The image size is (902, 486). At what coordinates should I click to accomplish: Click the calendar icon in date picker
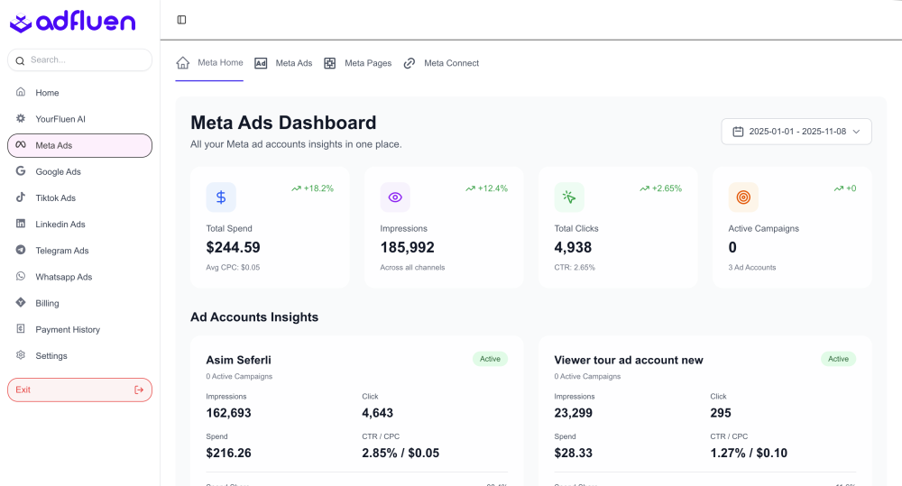point(738,132)
